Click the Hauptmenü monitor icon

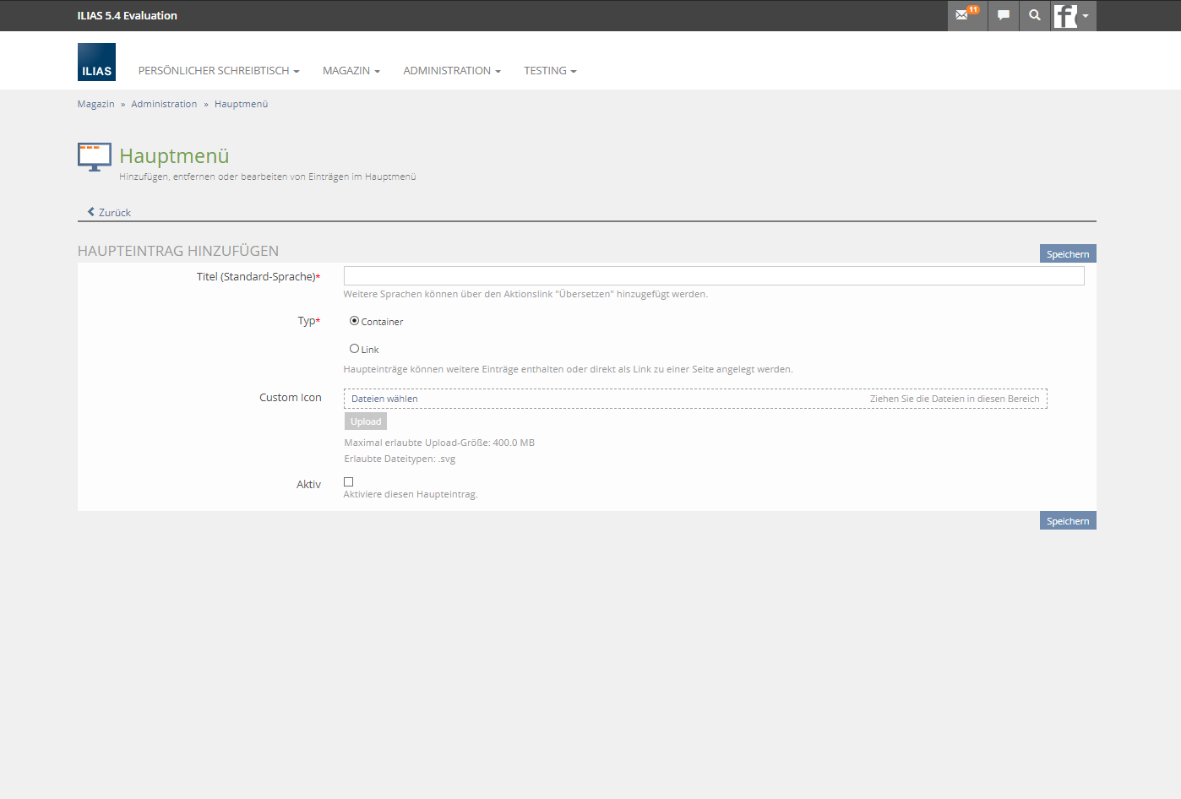[95, 157]
